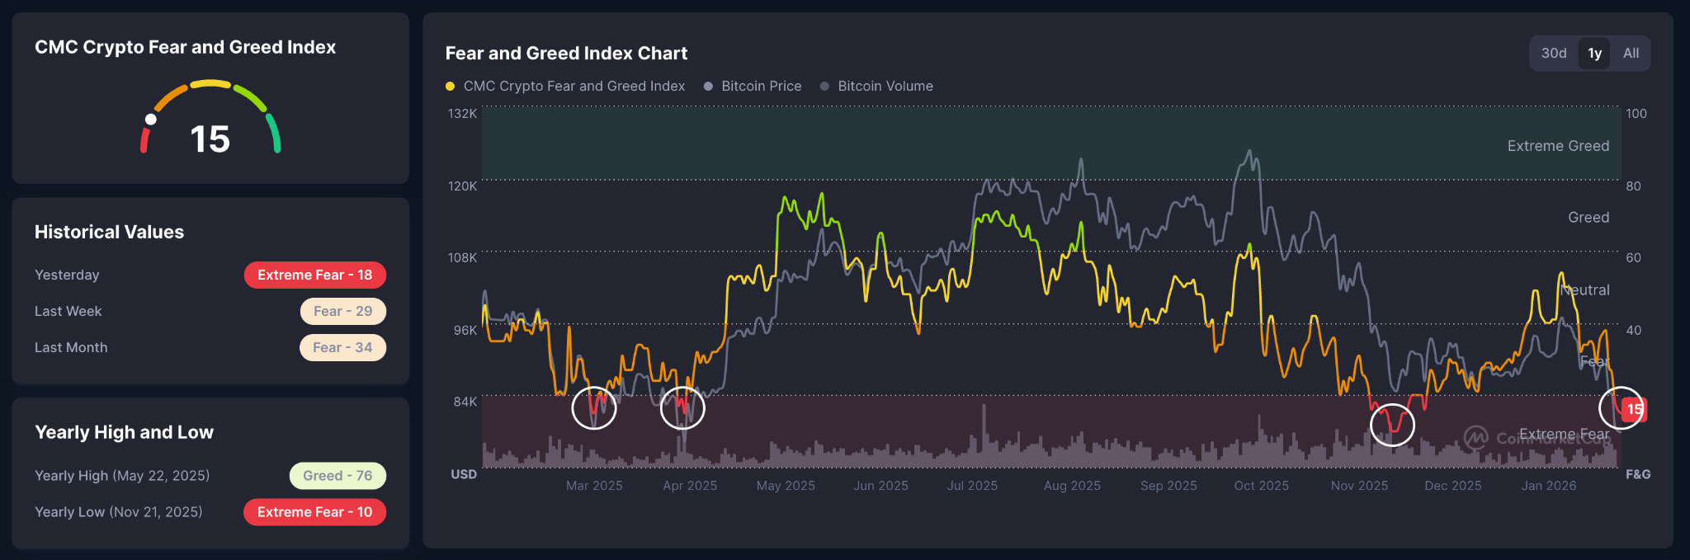Click the Jul 2025 axis label
1690x560 pixels.
(972, 486)
